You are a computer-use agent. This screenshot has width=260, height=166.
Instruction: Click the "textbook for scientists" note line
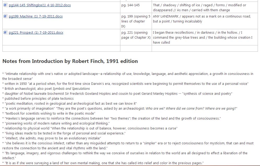click(x=50, y=113)
